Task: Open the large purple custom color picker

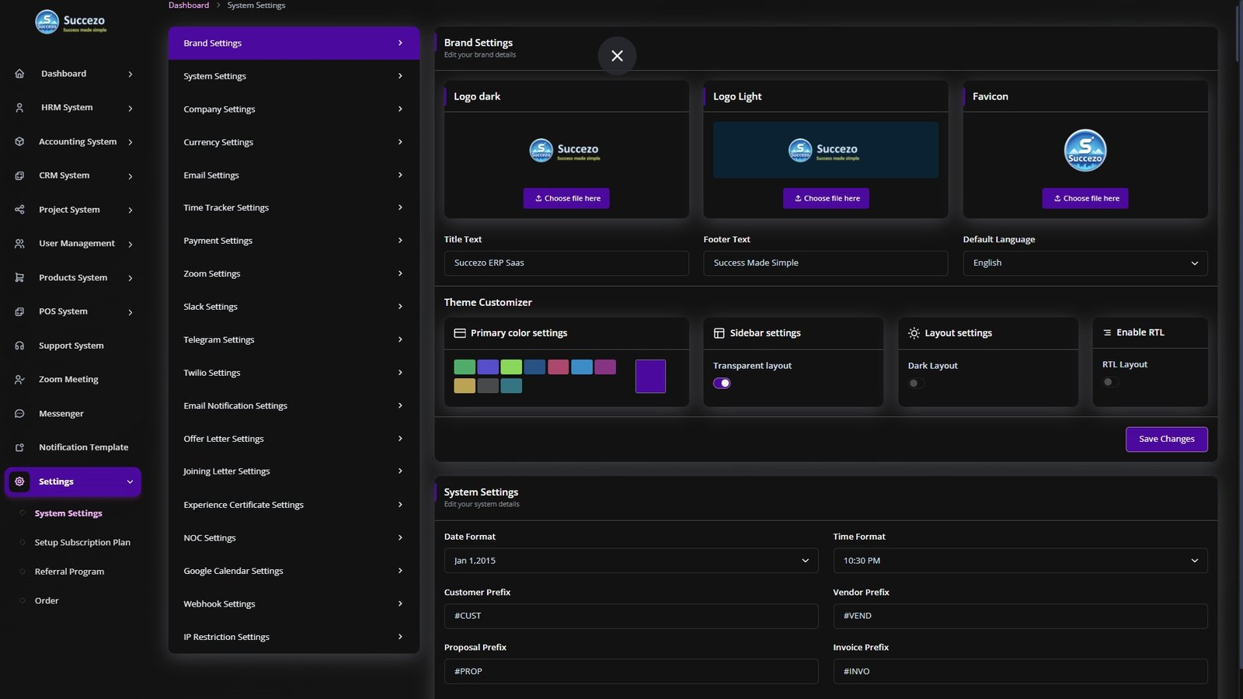Action: (650, 376)
